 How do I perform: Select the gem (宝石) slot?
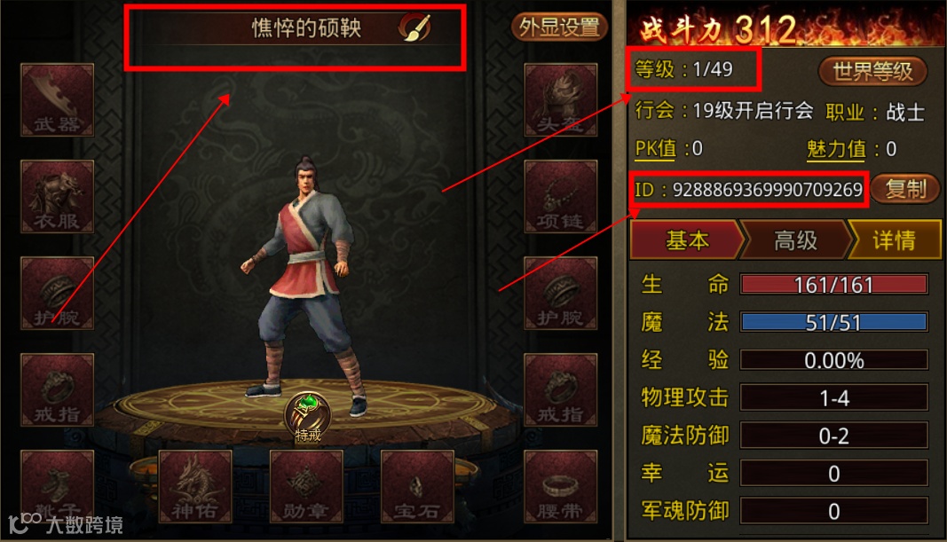(x=417, y=486)
